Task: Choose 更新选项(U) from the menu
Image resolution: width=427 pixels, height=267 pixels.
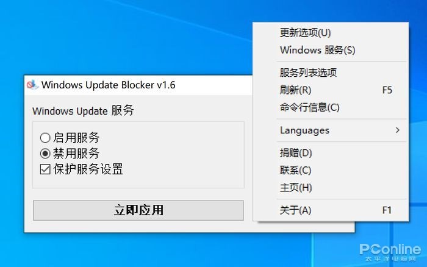Action: coord(331,33)
